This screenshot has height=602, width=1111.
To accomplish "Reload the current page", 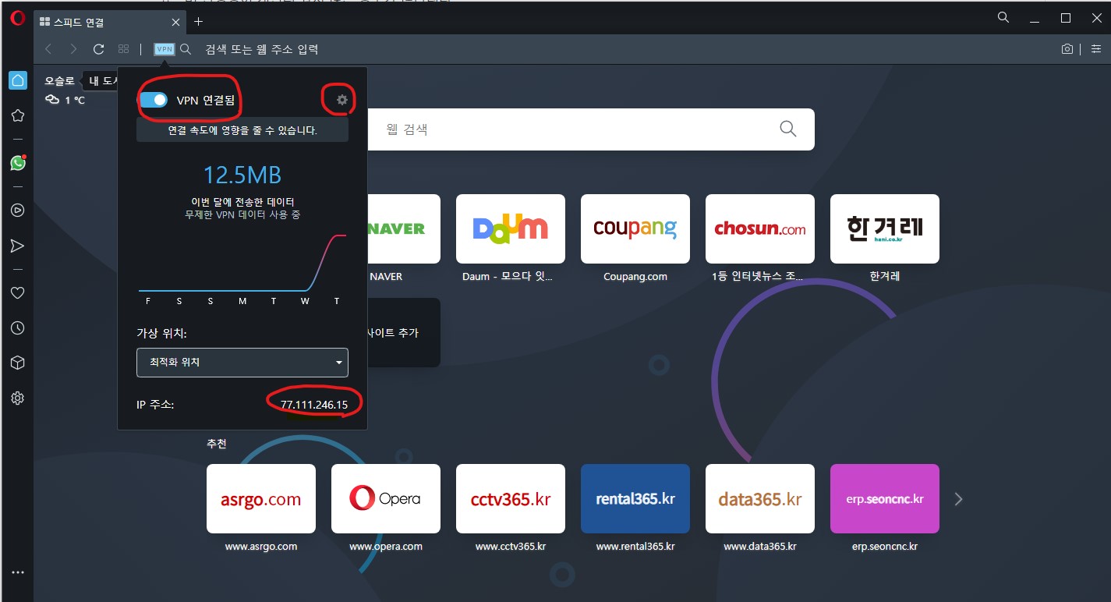I will pos(98,49).
